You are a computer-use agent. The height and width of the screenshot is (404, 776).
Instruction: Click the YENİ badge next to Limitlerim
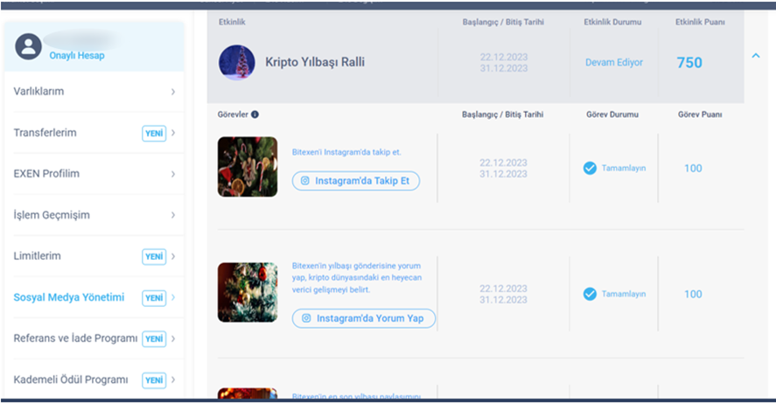tap(154, 256)
